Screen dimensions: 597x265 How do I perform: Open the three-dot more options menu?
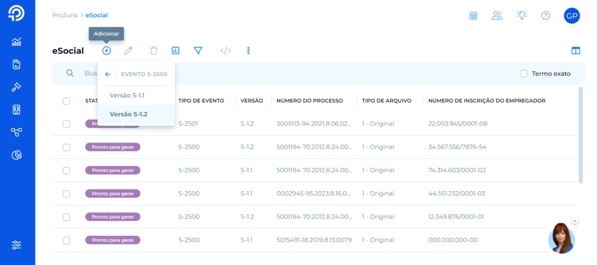(248, 51)
